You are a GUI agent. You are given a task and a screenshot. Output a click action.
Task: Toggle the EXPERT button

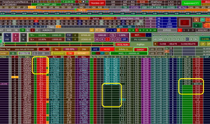coord(140,50)
